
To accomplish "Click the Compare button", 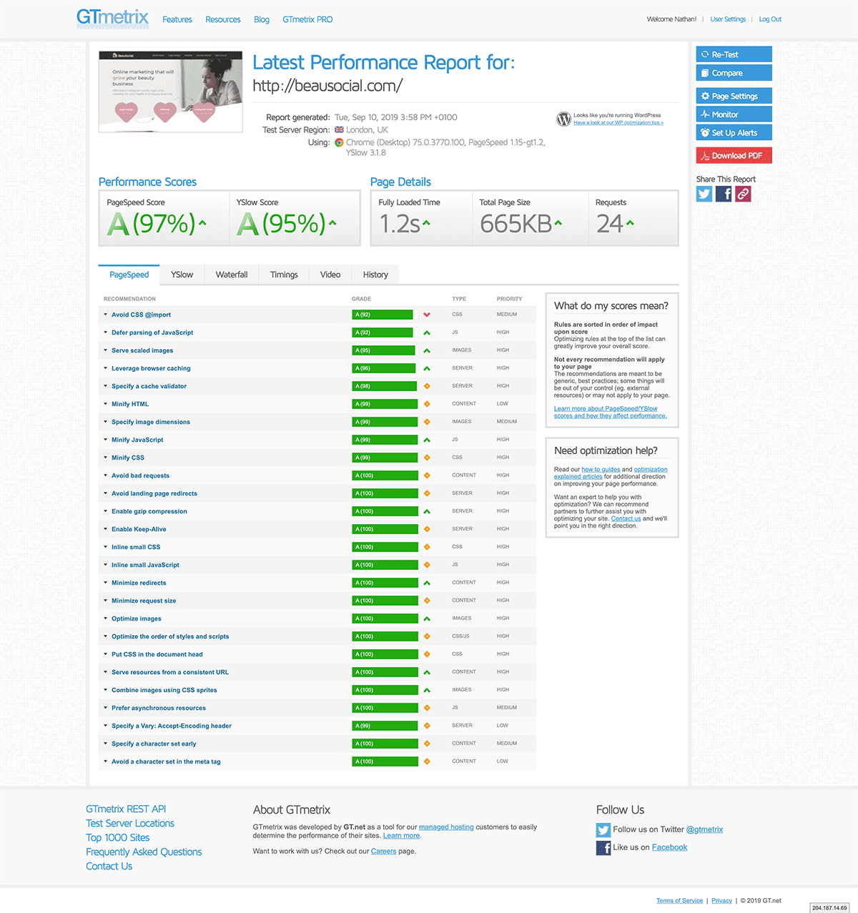I will [734, 73].
